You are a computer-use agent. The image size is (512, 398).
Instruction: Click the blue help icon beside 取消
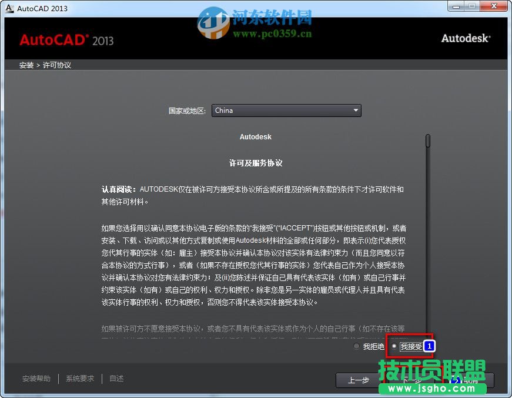pyautogui.click(x=457, y=381)
